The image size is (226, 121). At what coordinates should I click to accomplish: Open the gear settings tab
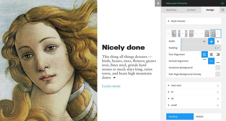[222, 10]
